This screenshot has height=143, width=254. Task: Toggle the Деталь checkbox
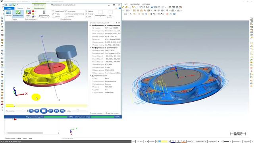53,17
